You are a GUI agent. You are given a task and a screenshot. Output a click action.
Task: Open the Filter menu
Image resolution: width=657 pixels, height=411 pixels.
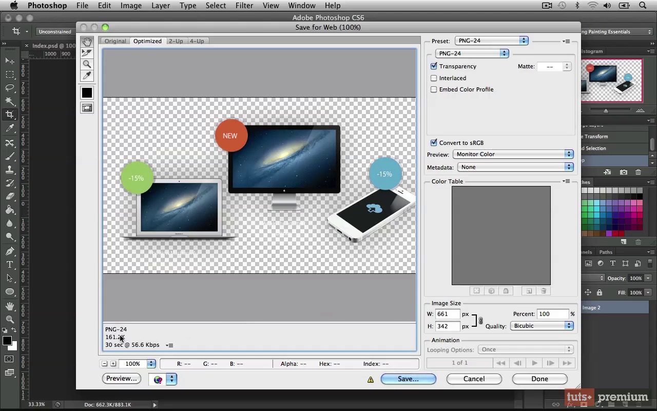tap(244, 6)
